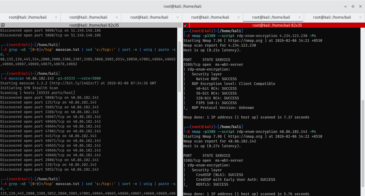Switch to the fourth root@kali tab
Image resolution: width=365 pixels, height=196 pixels.
pyautogui.click(x=210, y=17)
